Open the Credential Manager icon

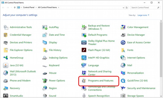(x=5, y=35)
